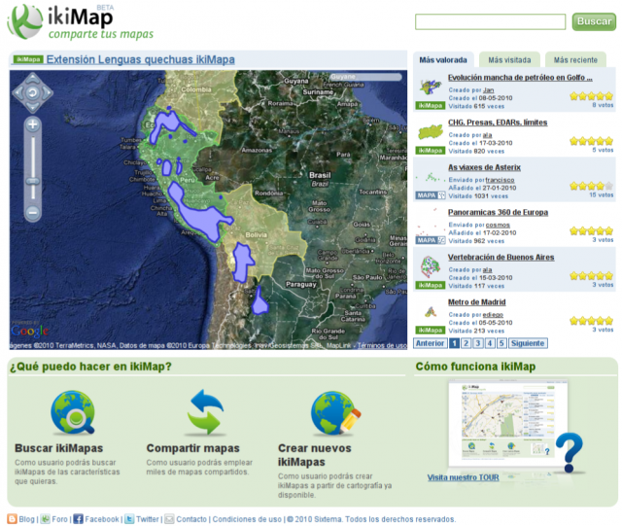The height and width of the screenshot is (526, 622).
Task: Click the Contacto footer text link
Action: (x=191, y=519)
